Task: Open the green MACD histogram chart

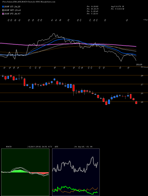Action: click(25, 172)
